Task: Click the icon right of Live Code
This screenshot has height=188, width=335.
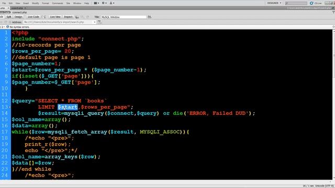Action: click(x=43, y=17)
